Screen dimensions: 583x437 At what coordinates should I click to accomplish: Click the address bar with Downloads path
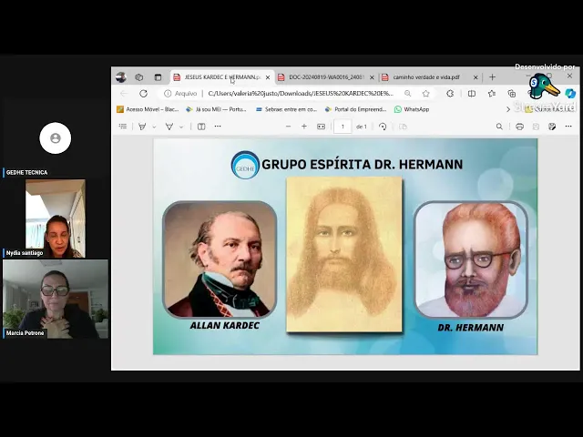coord(301,94)
